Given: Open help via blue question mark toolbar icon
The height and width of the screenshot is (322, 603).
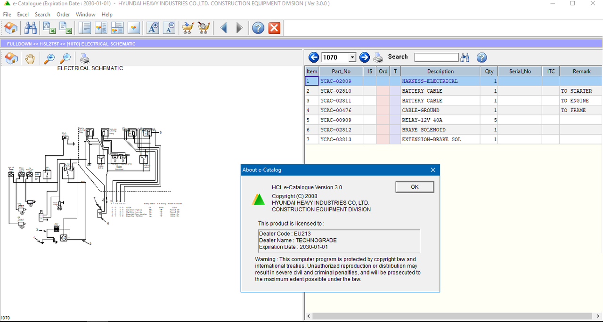Looking at the screenshot, I should tap(258, 28).
